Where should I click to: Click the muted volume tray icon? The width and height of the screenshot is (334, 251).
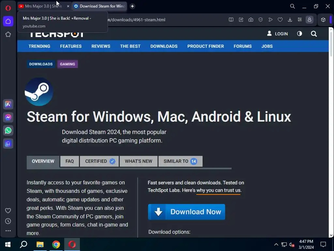[292, 244]
